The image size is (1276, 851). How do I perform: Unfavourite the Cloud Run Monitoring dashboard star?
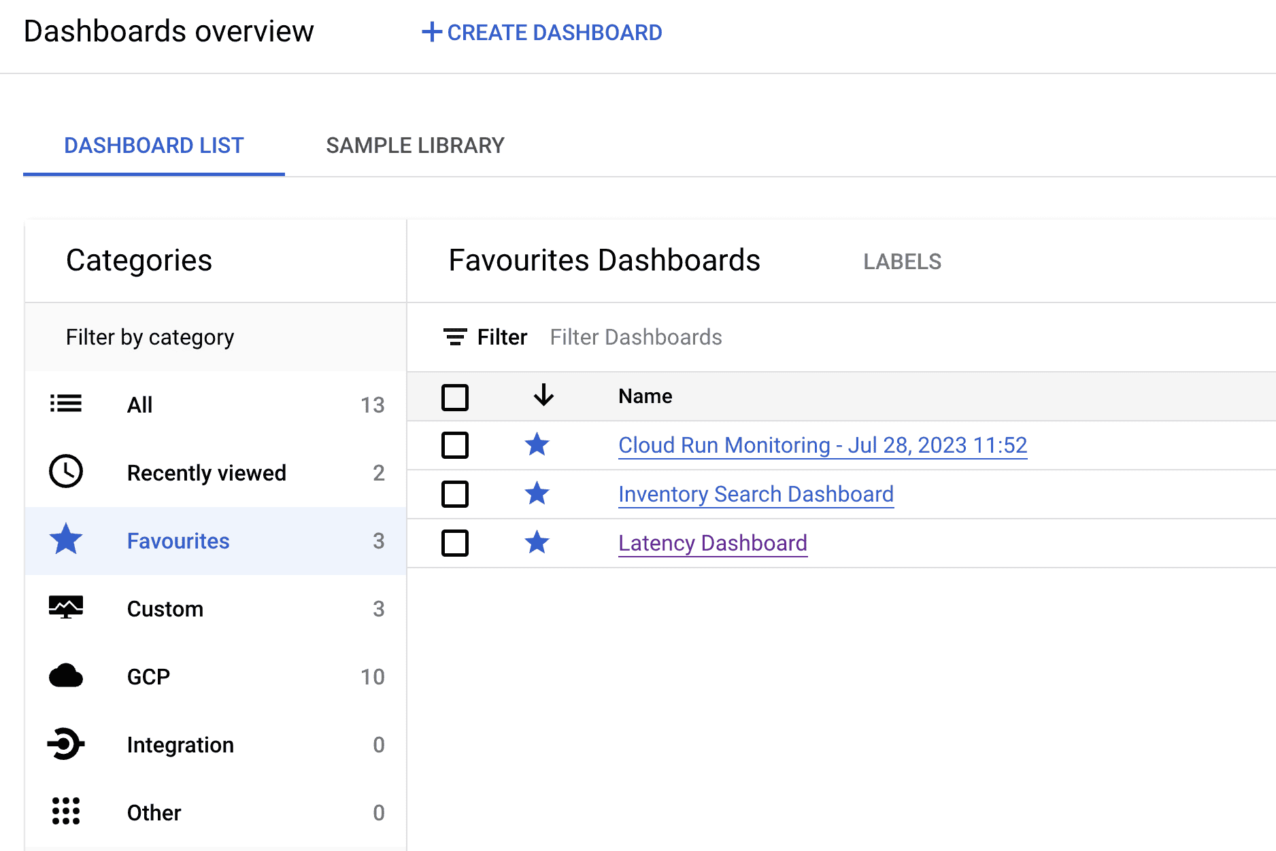tap(537, 445)
